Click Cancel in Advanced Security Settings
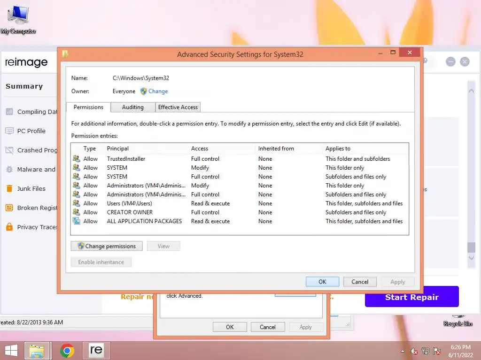 (x=360, y=282)
